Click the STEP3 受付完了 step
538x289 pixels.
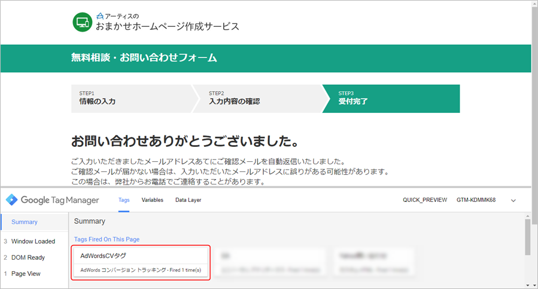click(x=391, y=99)
